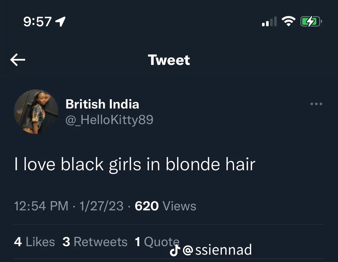
Task: View the 4 Likes list
Action: click(34, 242)
